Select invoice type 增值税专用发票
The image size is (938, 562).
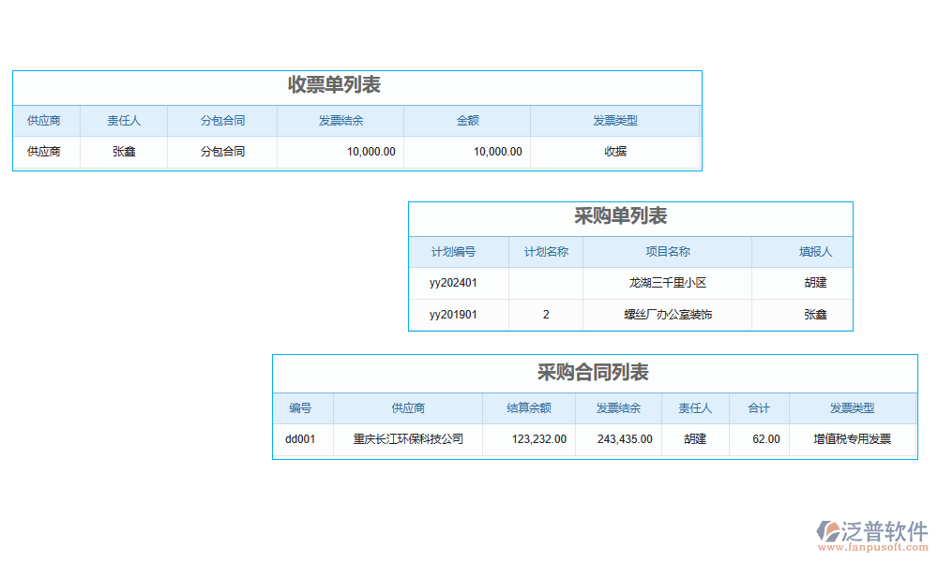click(854, 438)
